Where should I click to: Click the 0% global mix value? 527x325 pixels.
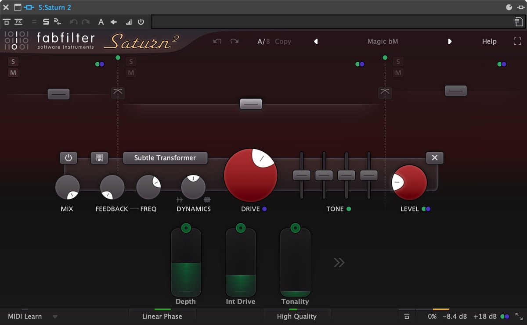[x=432, y=316]
